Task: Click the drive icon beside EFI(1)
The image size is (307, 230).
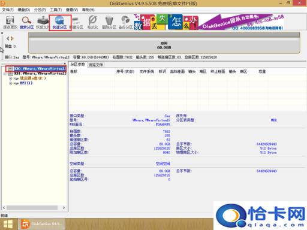Action: pyautogui.click(x=16, y=83)
